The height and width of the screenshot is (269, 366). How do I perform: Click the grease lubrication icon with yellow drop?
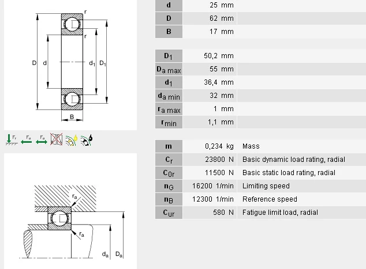71,140
